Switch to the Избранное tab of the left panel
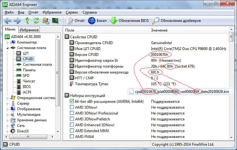This screenshot has width=237, height=150. click(29, 30)
